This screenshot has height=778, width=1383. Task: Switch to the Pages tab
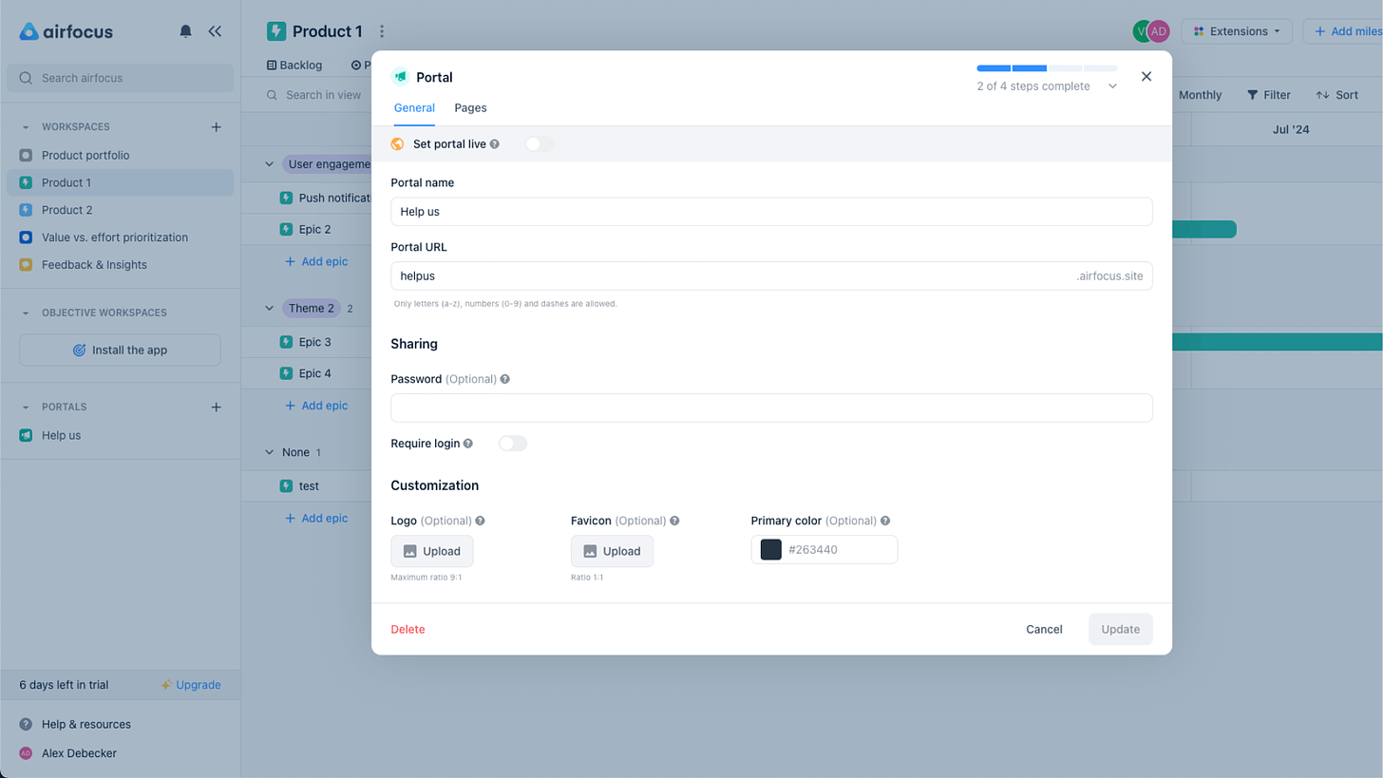(470, 108)
